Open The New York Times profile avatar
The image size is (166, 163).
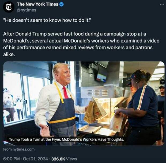[9, 7]
